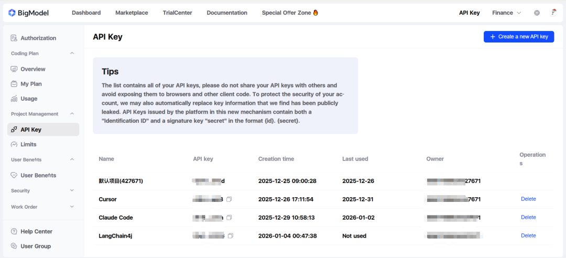Viewport: 566px width, 258px height.
Task: Copy the Claude Code API key
Action: coord(229,218)
